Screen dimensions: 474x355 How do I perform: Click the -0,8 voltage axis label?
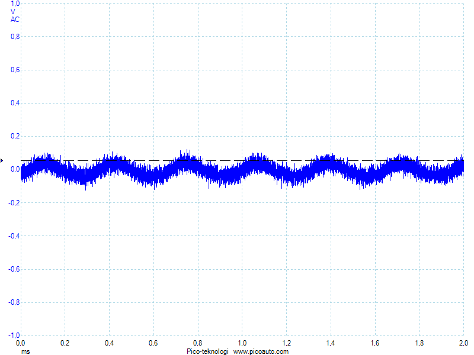(x=14, y=302)
